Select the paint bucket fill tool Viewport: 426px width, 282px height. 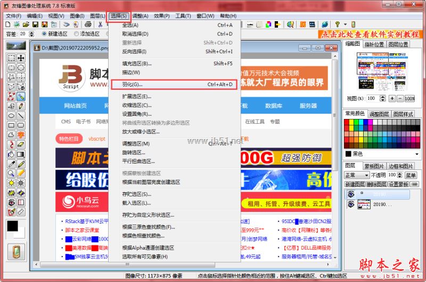[x=11, y=155]
